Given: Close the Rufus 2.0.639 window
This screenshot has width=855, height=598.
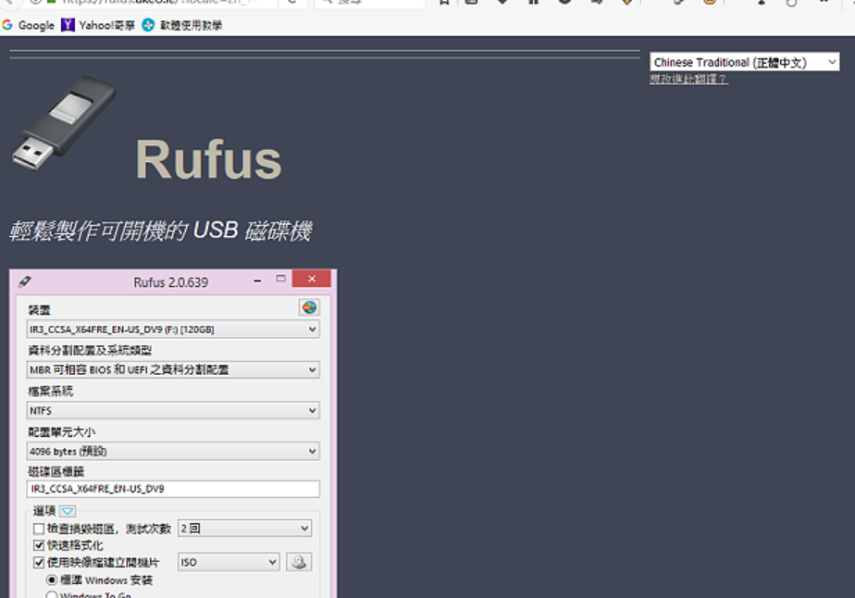Looking at the screenshot, I should pyautogui.click(x=311, y=279).
